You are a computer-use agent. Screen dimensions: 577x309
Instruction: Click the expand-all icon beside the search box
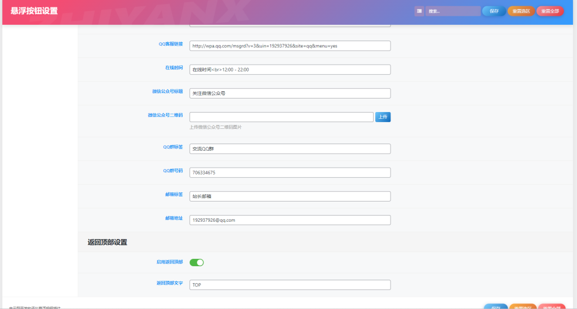pos(419,11)
